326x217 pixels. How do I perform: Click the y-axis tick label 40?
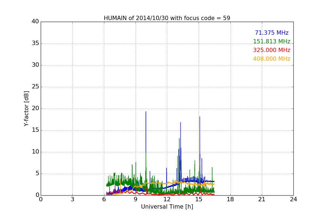(35, 22)
